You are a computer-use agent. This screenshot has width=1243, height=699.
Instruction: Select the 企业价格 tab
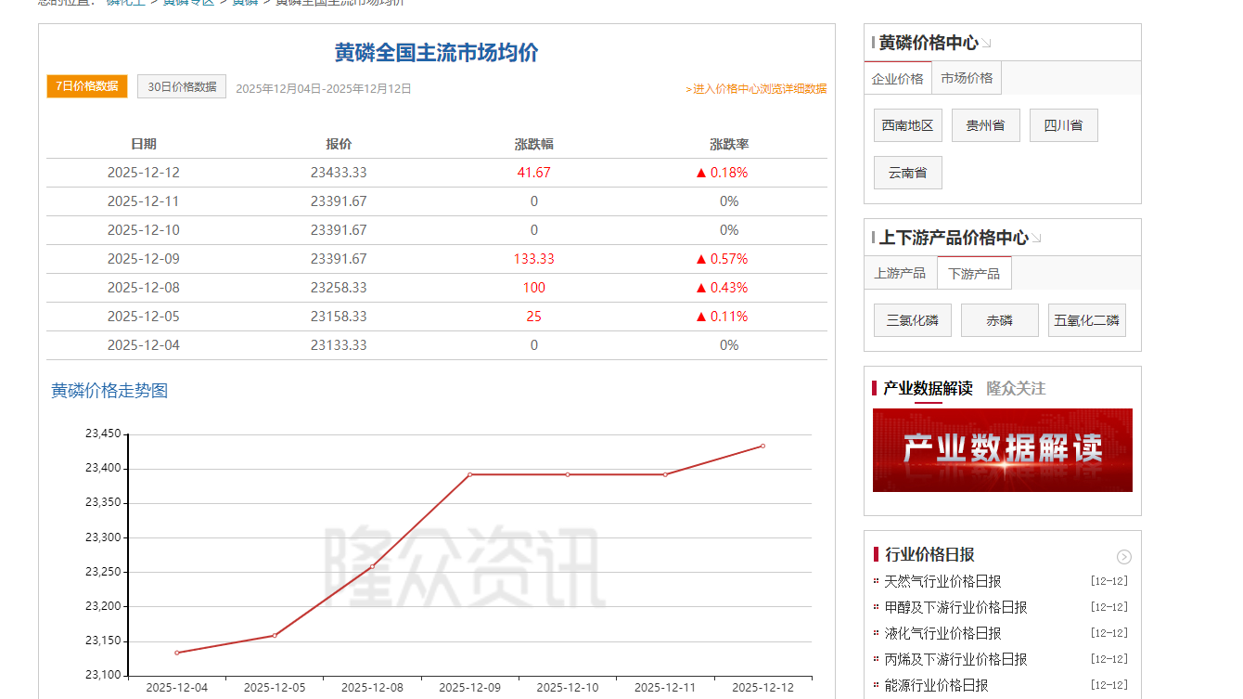tap(898, 78)
